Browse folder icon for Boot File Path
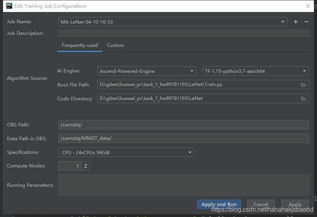The image size is (317, 217). (x=303, y=85)
